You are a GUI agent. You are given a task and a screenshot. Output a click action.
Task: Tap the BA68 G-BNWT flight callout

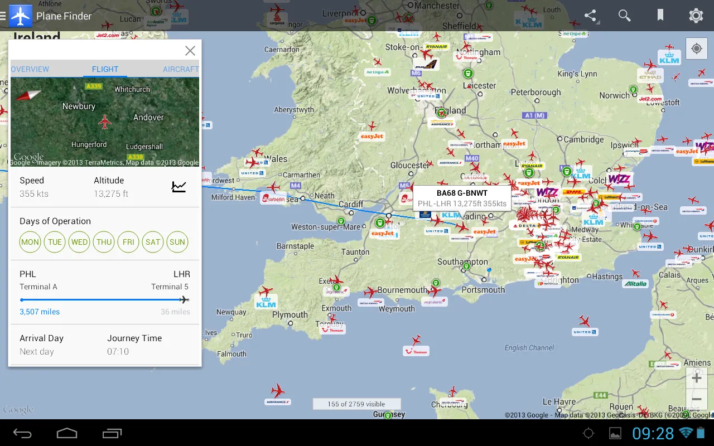462,198
